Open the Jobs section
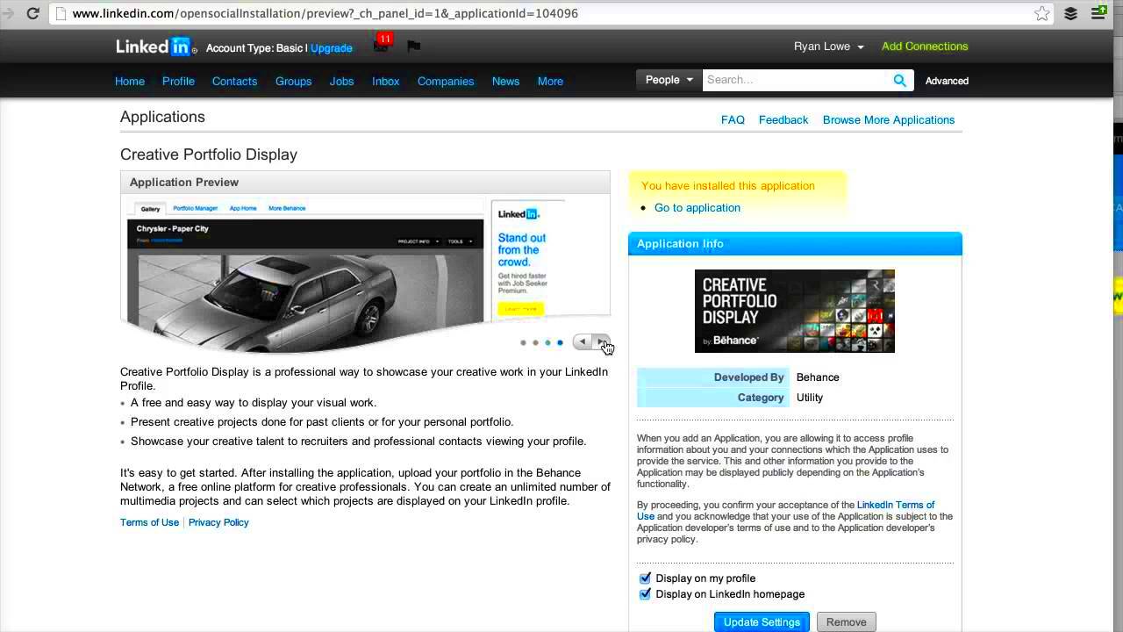 pyautogui.click(x=341, y=81)
